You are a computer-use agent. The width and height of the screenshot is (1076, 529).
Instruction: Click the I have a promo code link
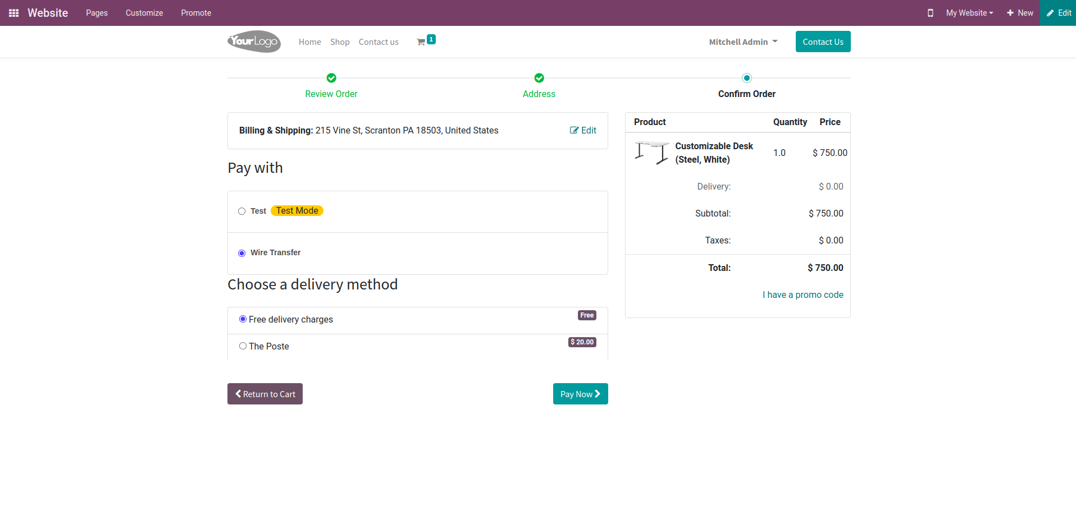[x=803, y=295]
